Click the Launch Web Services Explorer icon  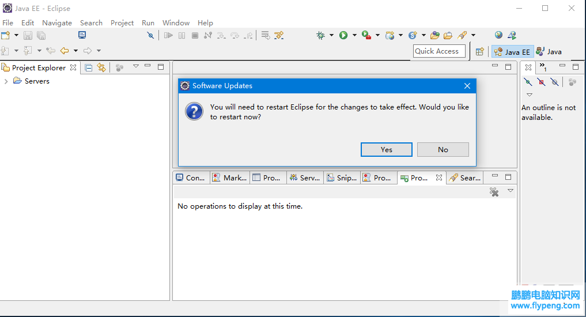coord(512,36)
